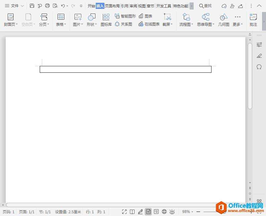Switch to the 页面布局 tab

(x=112, y=6)
